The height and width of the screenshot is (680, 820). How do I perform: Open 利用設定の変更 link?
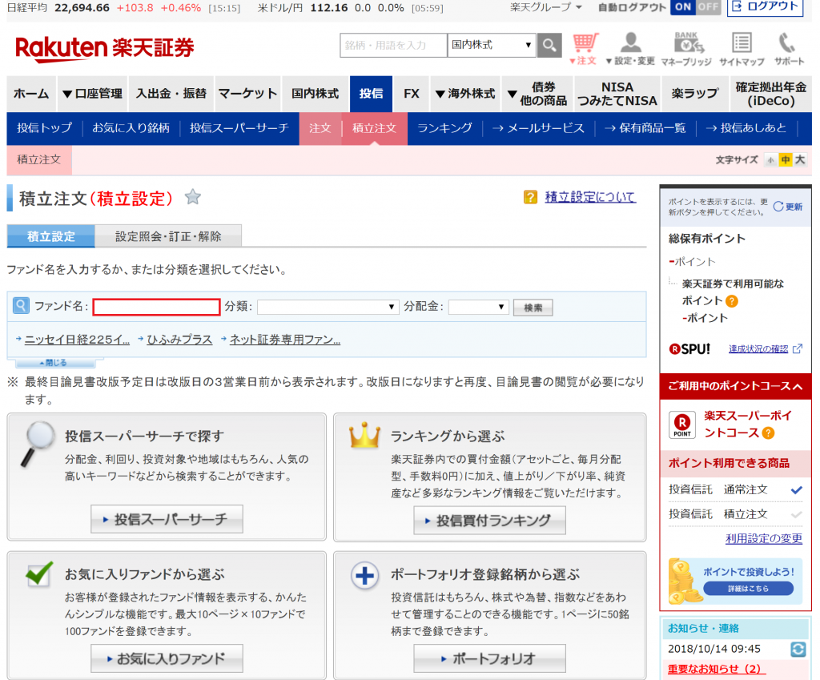pyautogui.click(x=763, y=539)
